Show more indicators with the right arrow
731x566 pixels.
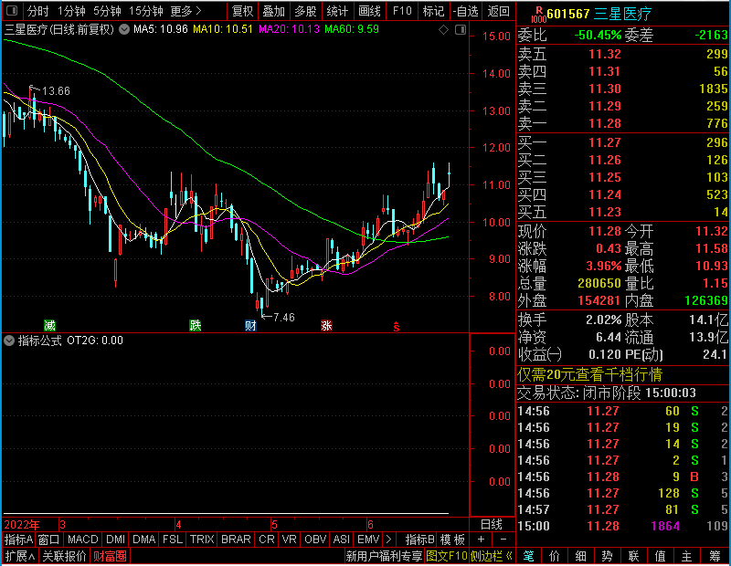389,540
